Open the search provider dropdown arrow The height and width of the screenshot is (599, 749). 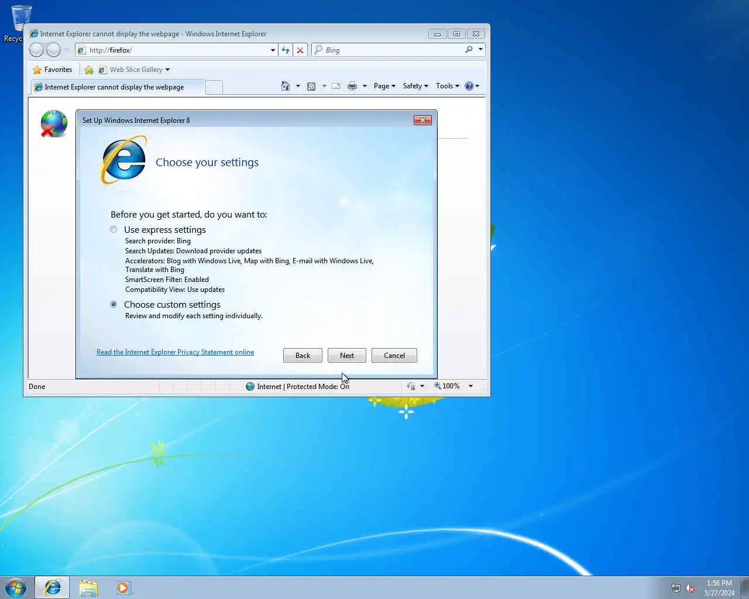(480, 50)
